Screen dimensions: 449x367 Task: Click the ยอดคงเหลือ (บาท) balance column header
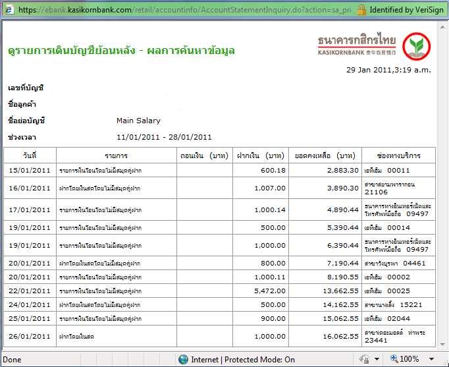click(x=325, y=155)
